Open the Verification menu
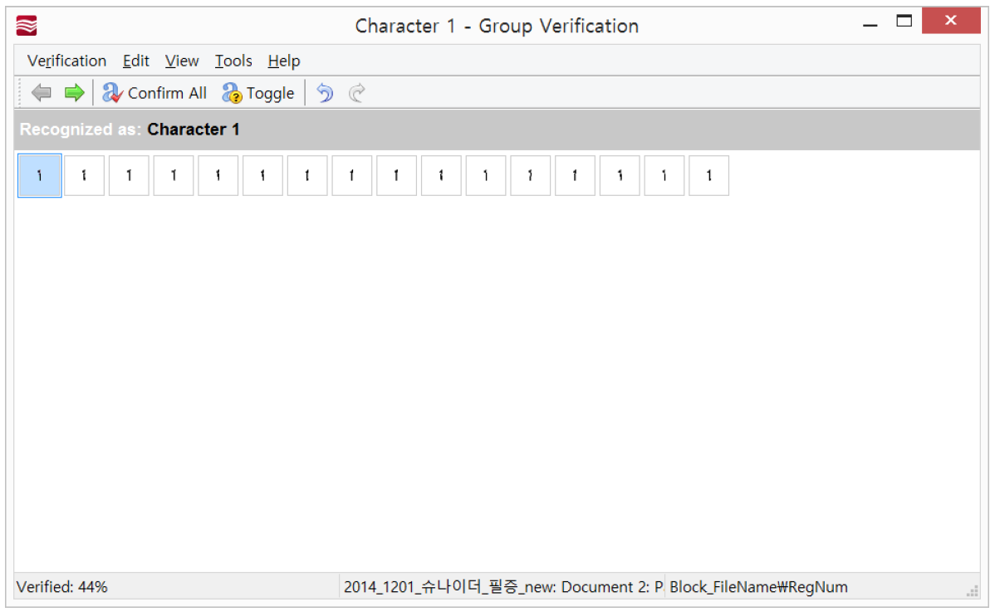 pos(66,61)
